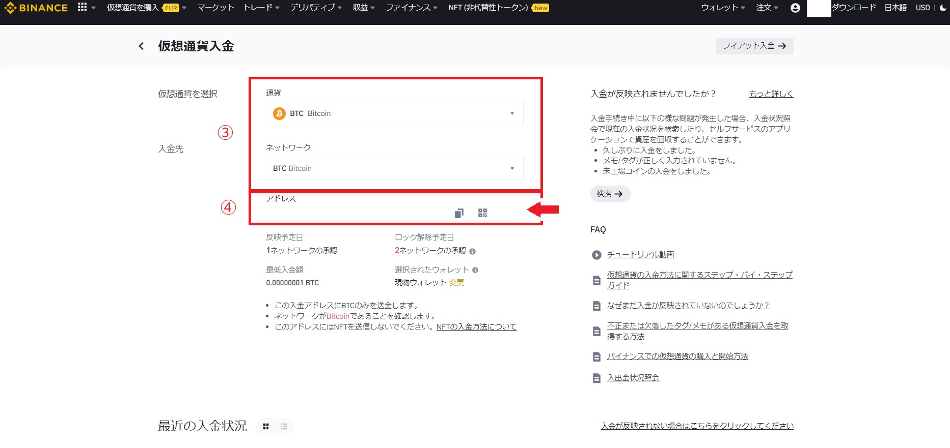Viewport: 950px width, 448px height.
Task: Click the play icon of チュートリアル動画
Action: coord(596,255)
